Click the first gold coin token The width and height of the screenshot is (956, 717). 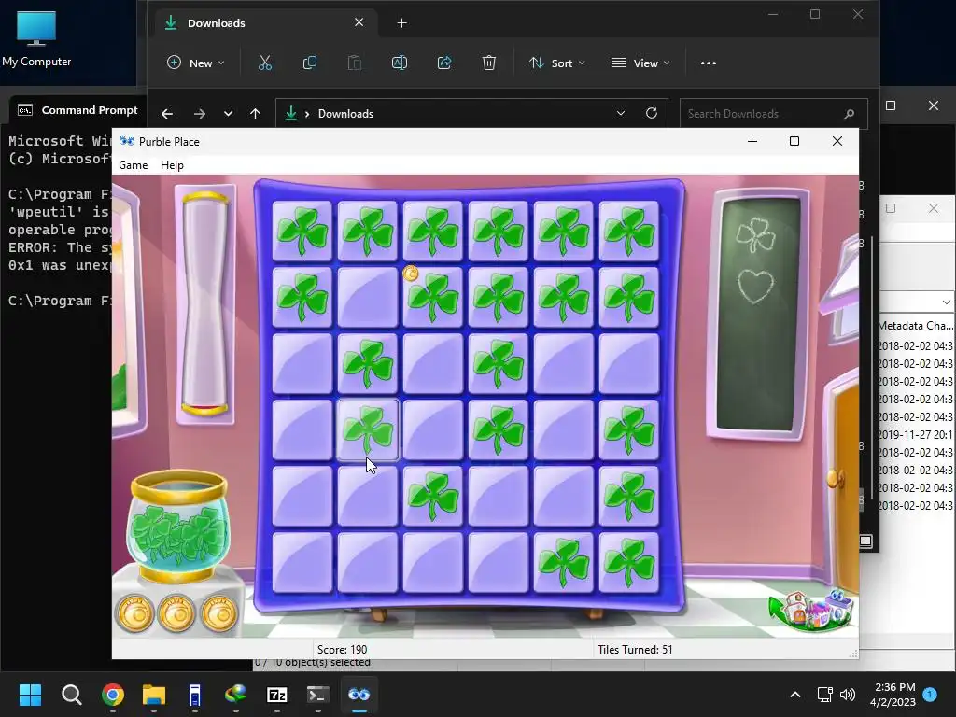coord(135,612)
